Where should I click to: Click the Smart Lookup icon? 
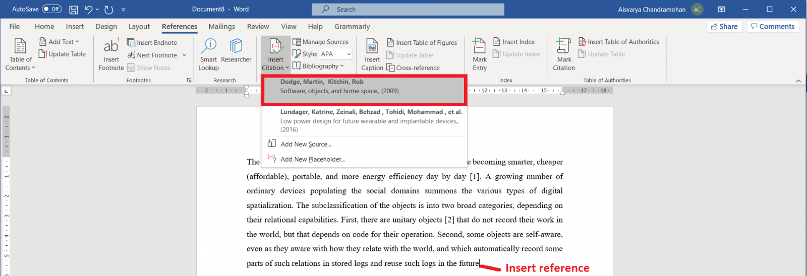(x=208, y=47)
